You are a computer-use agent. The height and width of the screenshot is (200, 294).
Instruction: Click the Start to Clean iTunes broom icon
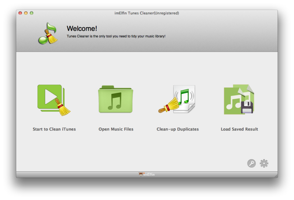tap(54, 100)
